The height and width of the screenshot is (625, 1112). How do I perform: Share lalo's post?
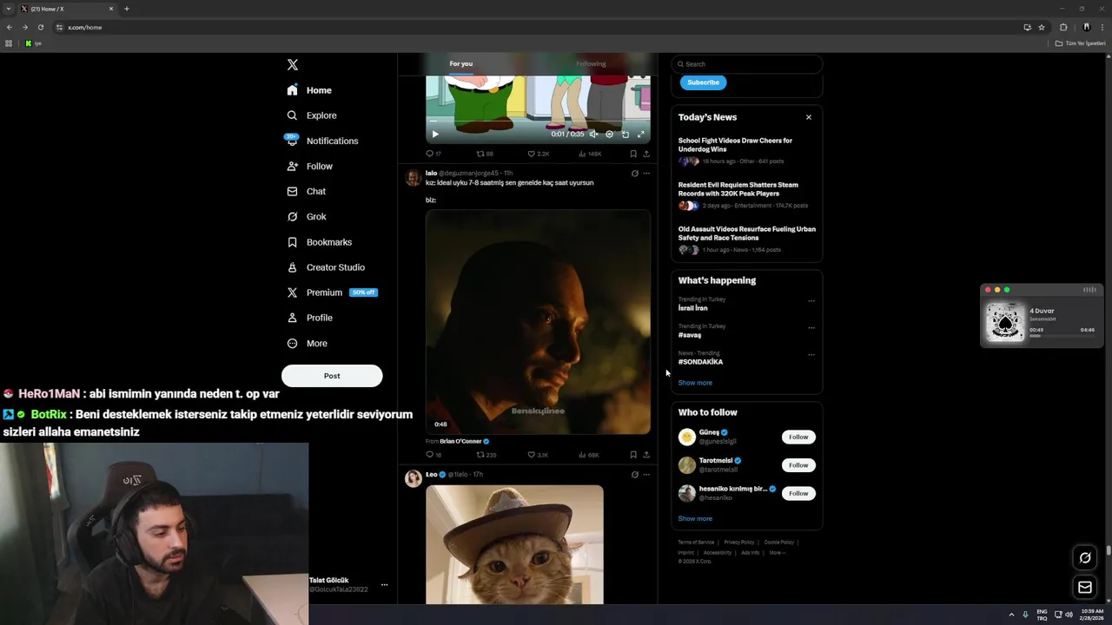pos(646,455)
